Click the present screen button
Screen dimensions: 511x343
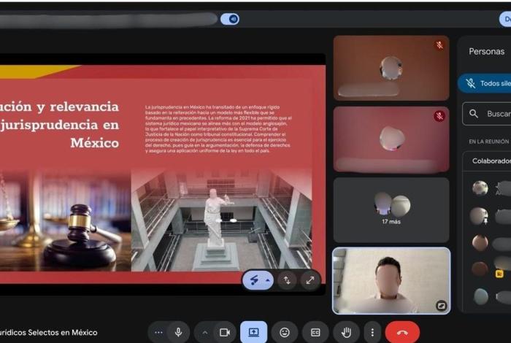[253, 332]
